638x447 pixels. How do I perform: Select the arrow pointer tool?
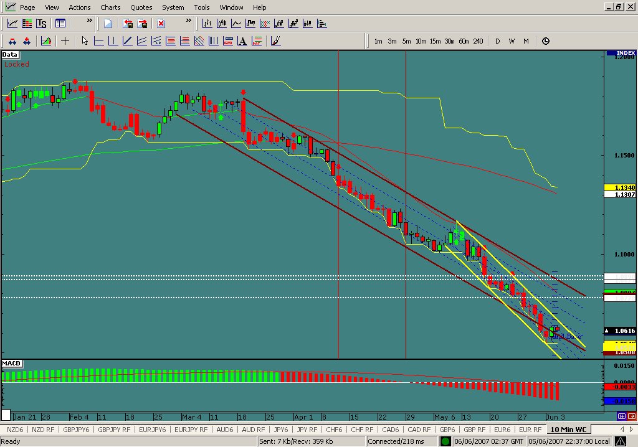pos(84,41)
